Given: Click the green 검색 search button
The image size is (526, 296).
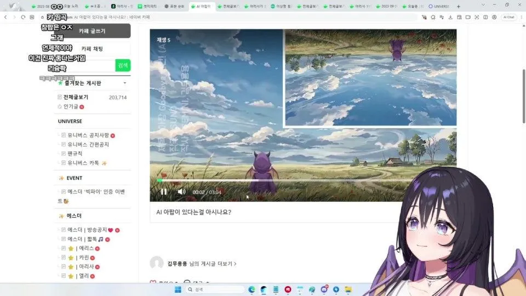Looking at the screenshot, I should click(123, 65).
